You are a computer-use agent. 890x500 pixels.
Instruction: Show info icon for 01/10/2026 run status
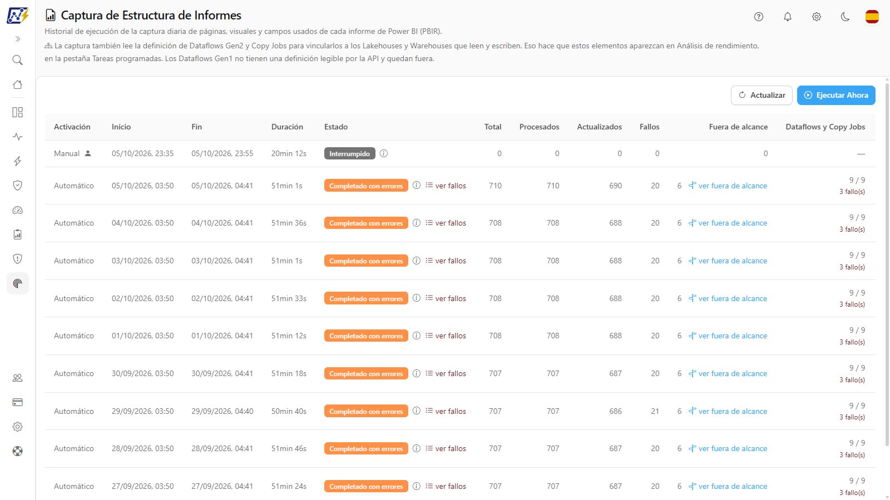point(417,336)
